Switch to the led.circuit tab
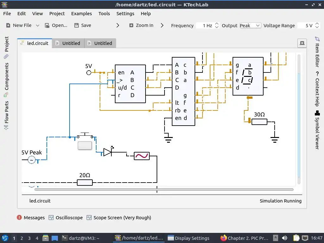This screenshot has height=243, width=324. click(35, 43)
